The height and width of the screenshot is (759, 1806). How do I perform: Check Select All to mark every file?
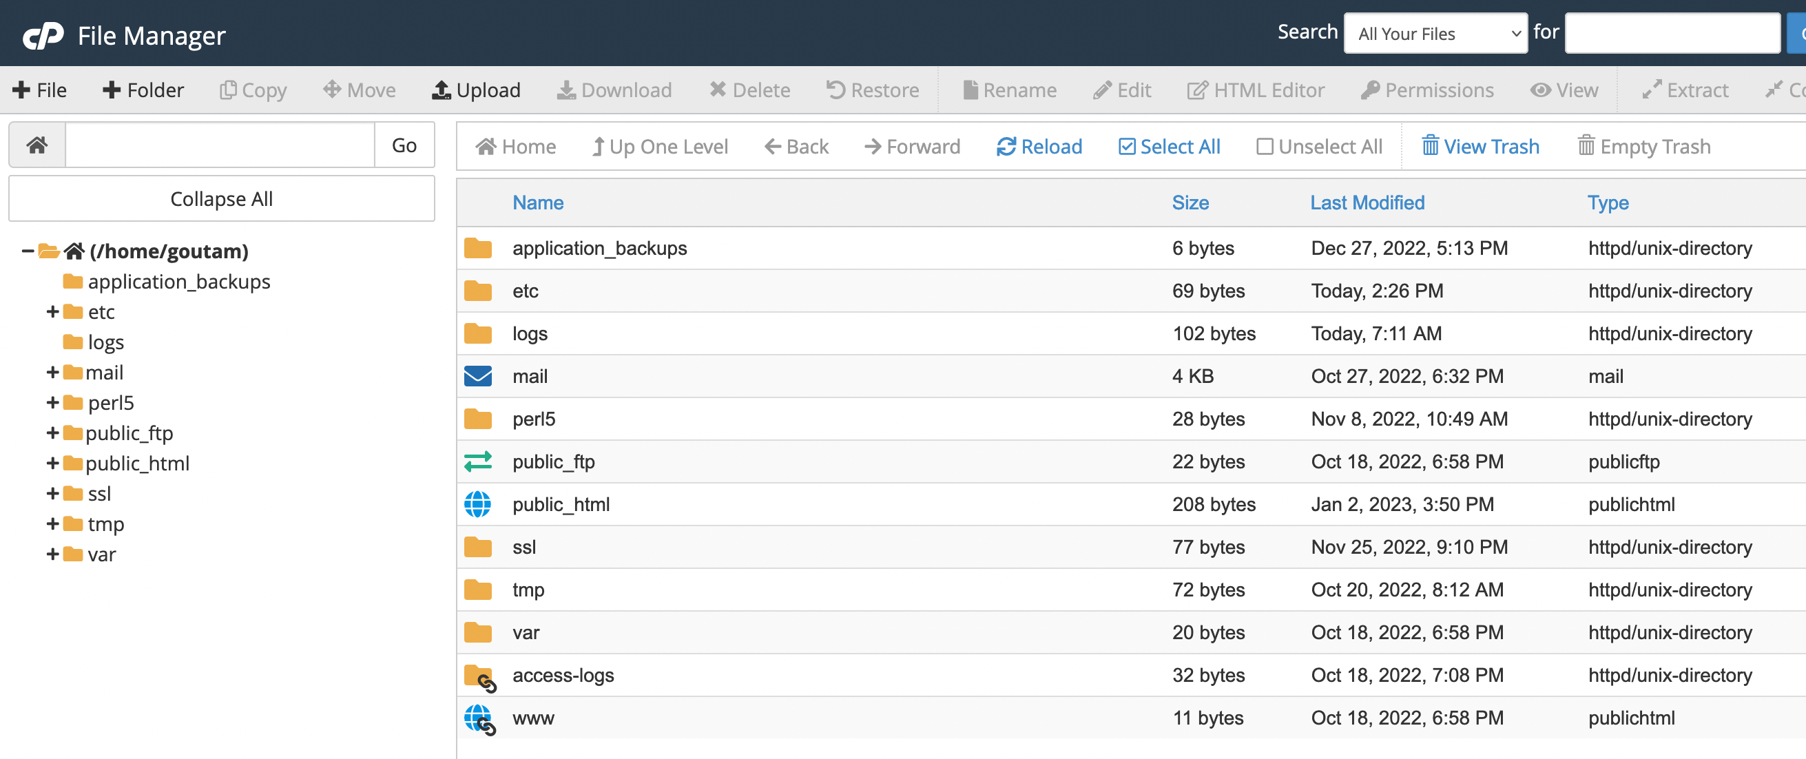point(1168,146)
